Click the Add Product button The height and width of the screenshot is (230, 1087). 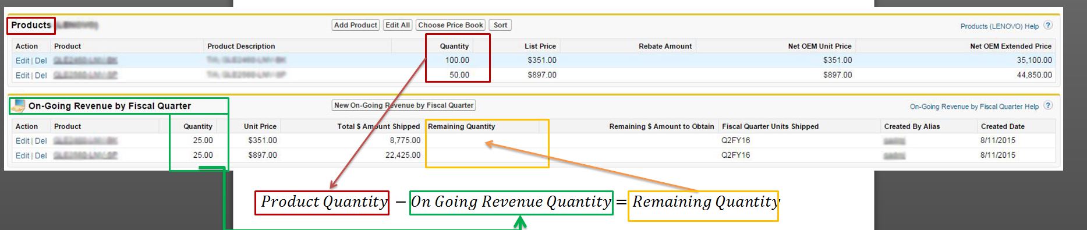[356, 25]
